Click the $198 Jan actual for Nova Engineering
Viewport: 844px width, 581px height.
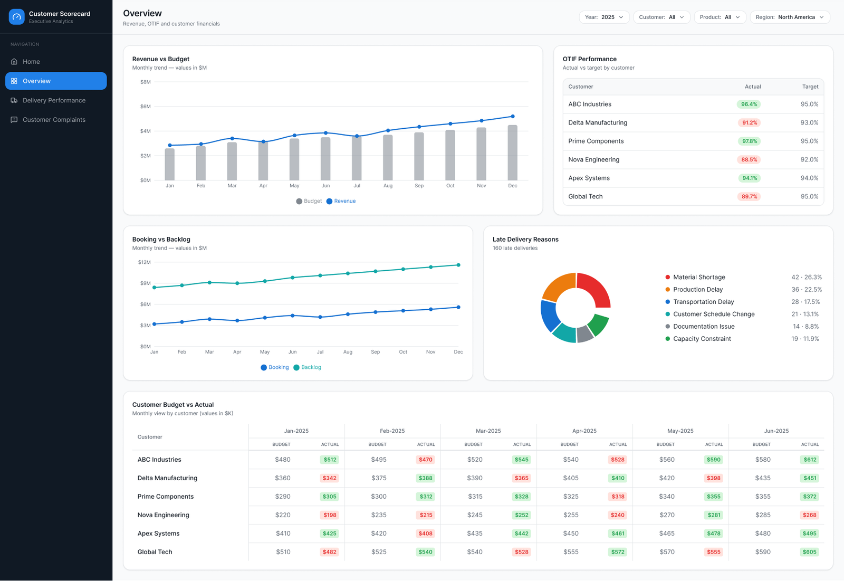tap(330, 515)
